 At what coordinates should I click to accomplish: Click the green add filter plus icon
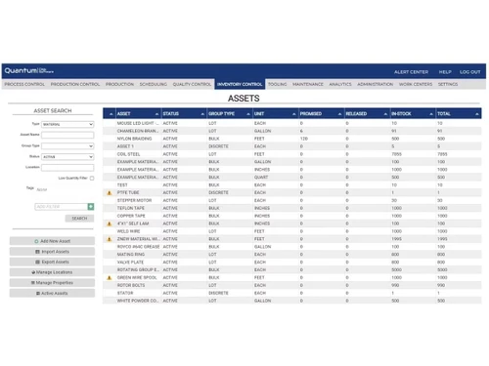(x=91, y=207)
